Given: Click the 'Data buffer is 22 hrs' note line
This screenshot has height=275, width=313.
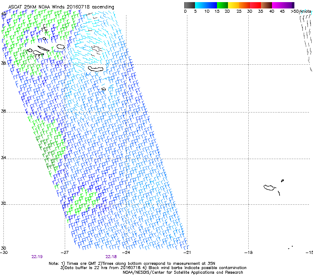Looking at the screenshot, I should pyautogui.click(x=153, y=268).
